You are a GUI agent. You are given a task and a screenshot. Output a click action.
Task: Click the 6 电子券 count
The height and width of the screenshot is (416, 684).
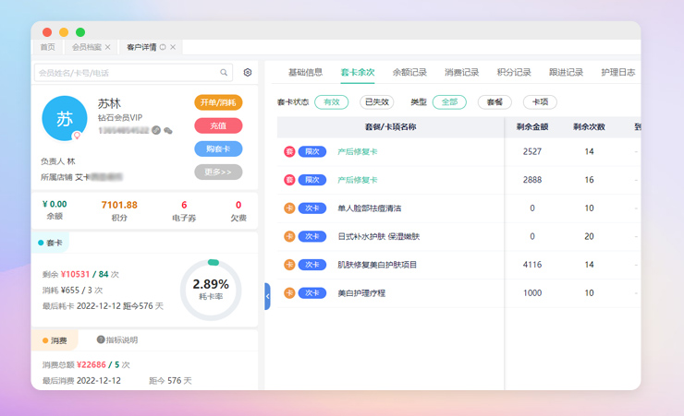click(x=184, y=205)
